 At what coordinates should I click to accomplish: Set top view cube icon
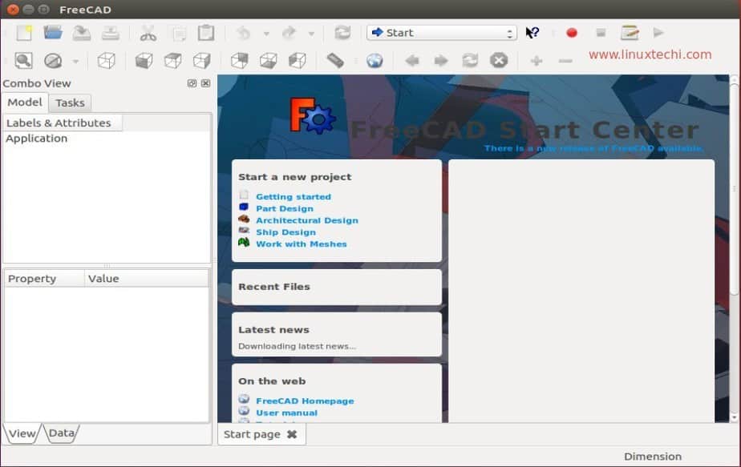173,61
